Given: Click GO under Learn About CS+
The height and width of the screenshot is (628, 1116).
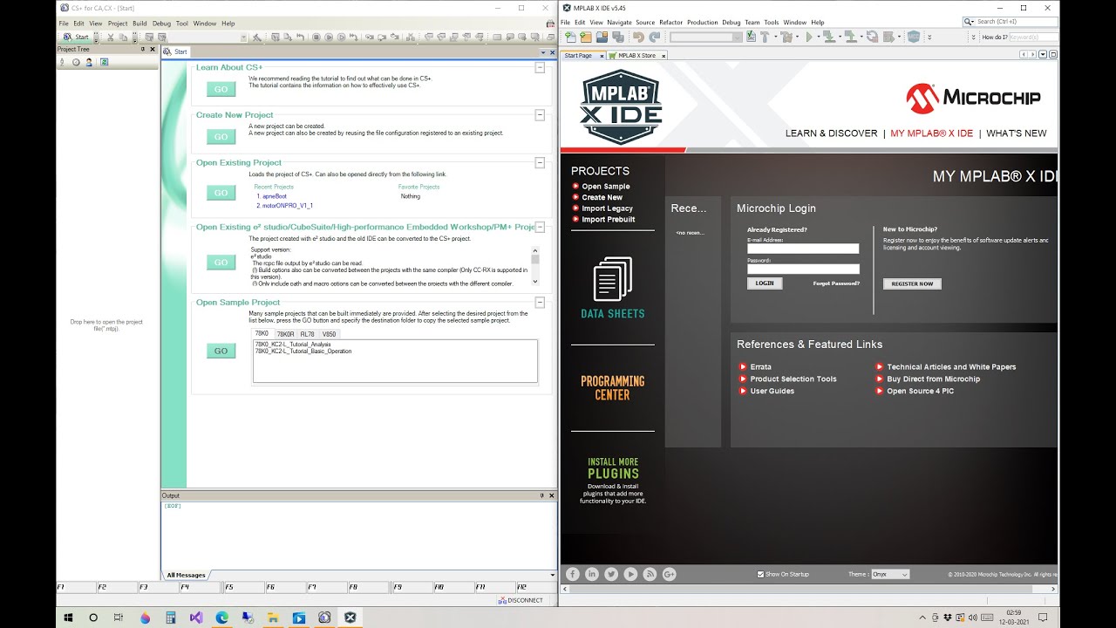Looking at the screenshot, I should (221, 89).
